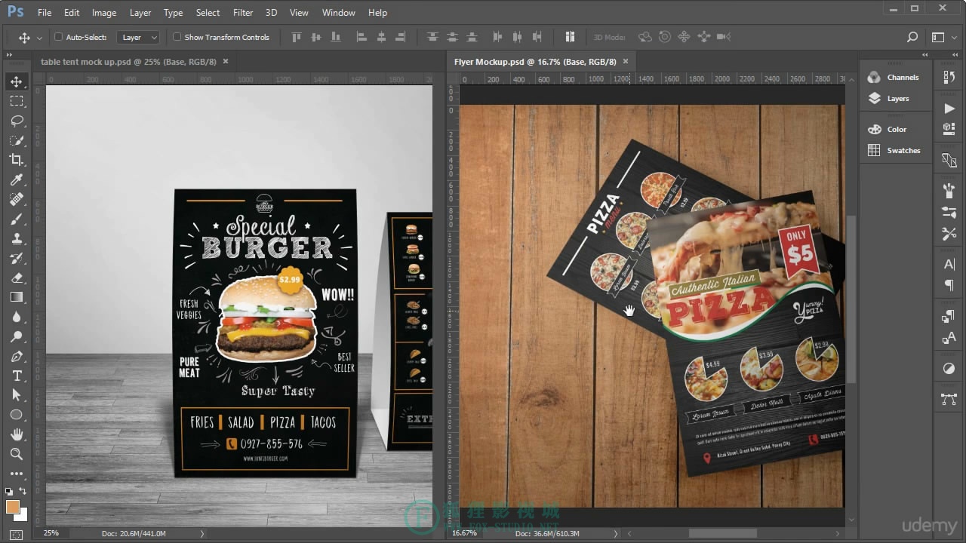Image resolution: width=966 pixels, height=543 pixels.
Task: Open the Actions panel play icon
Action: pos(949,109)
